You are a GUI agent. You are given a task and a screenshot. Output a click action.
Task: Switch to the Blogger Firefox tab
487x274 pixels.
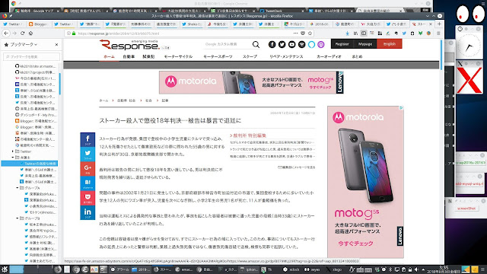pyautogui.click(x=39, y=24)
